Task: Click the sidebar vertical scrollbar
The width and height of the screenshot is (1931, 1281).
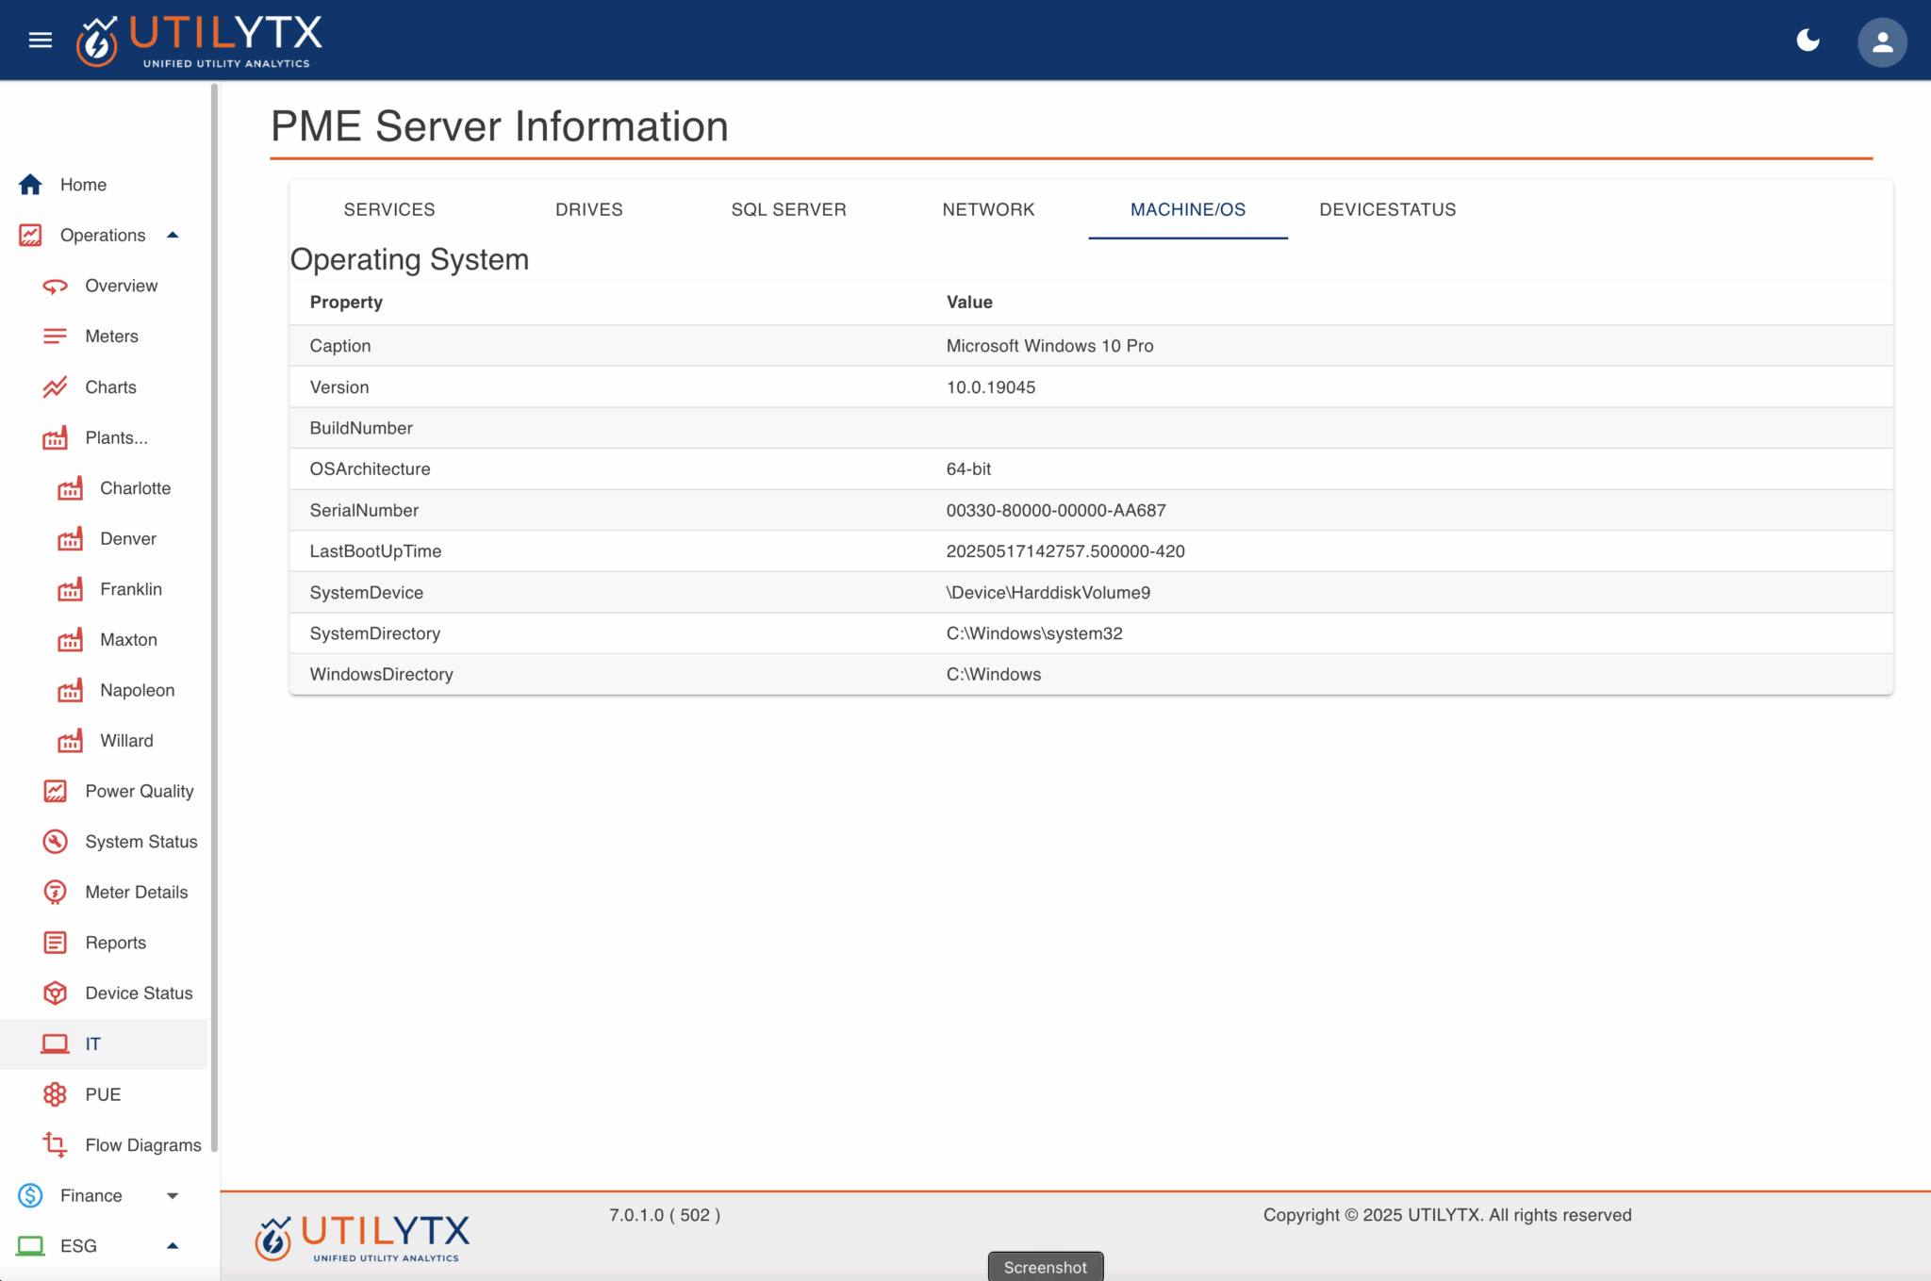Action: (214, 617)
